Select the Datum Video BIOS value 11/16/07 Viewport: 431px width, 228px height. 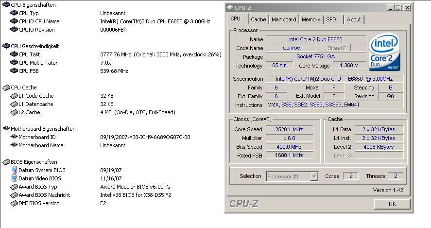pos(111,178)
